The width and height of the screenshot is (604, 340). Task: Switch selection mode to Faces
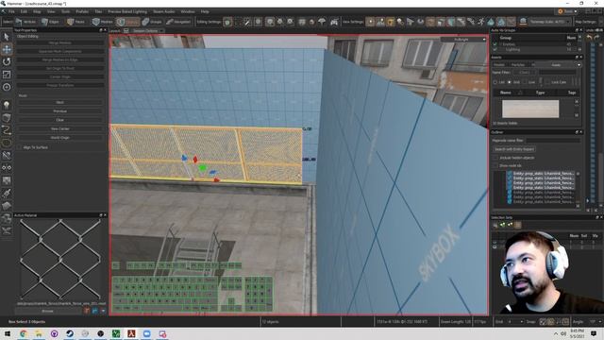75,22
